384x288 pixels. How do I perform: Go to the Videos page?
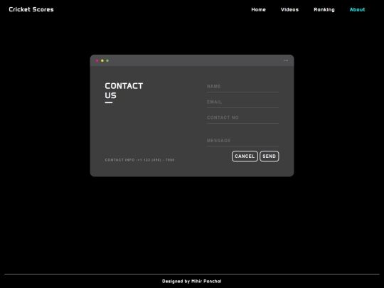coord(289,9)
